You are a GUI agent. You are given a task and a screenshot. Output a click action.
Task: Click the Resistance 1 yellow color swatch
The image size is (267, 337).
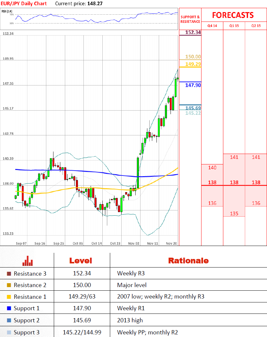[x=9, y=297]
